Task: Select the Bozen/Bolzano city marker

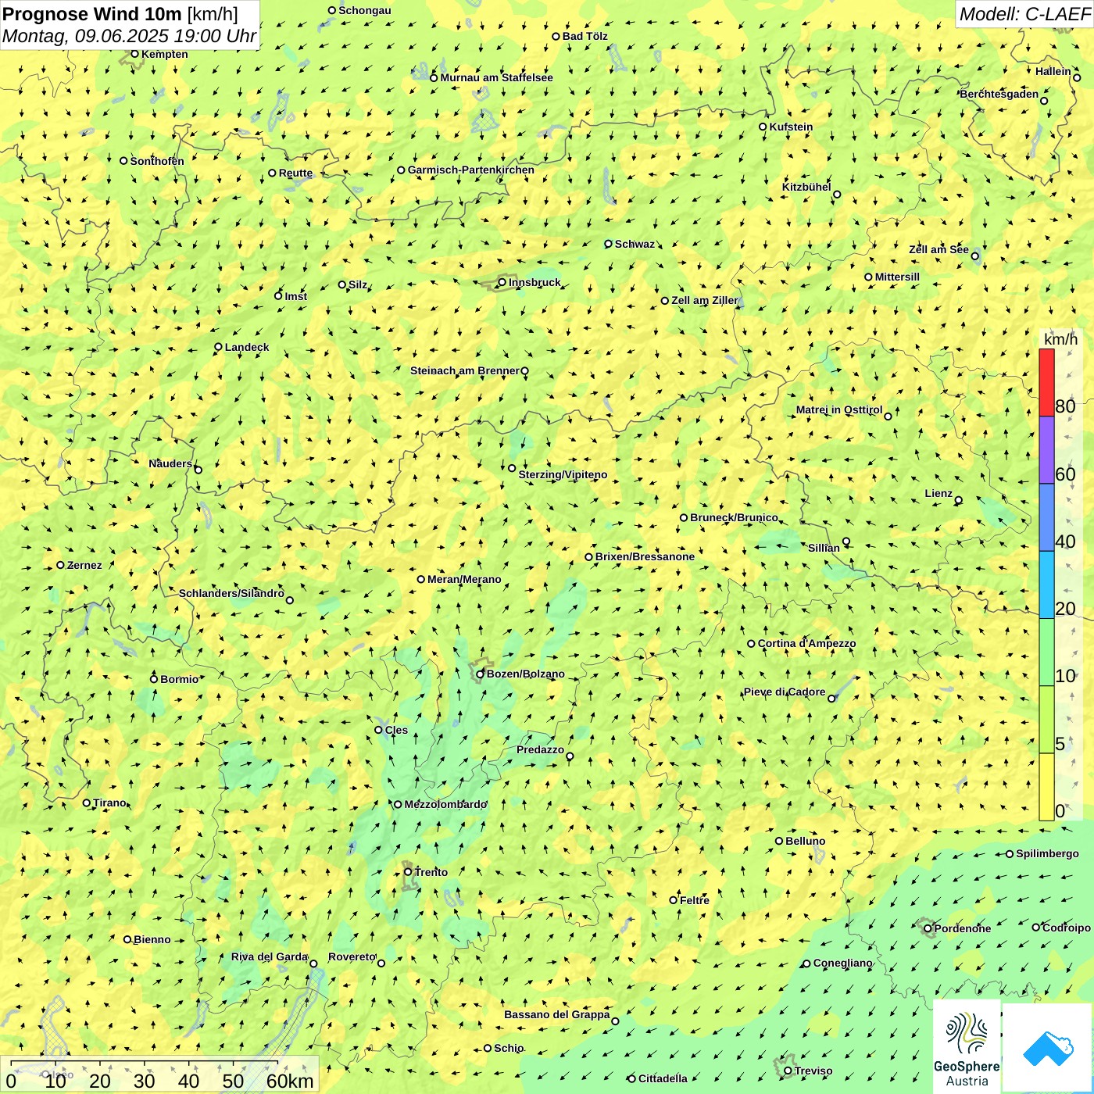Action: coord(481,674)
